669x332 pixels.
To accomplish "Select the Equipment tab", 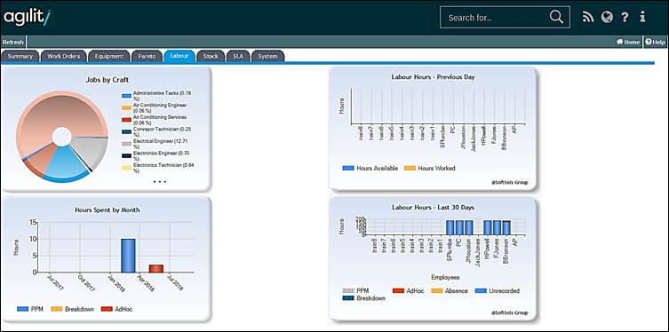I will pyautogui.click(x=108, y=56).
